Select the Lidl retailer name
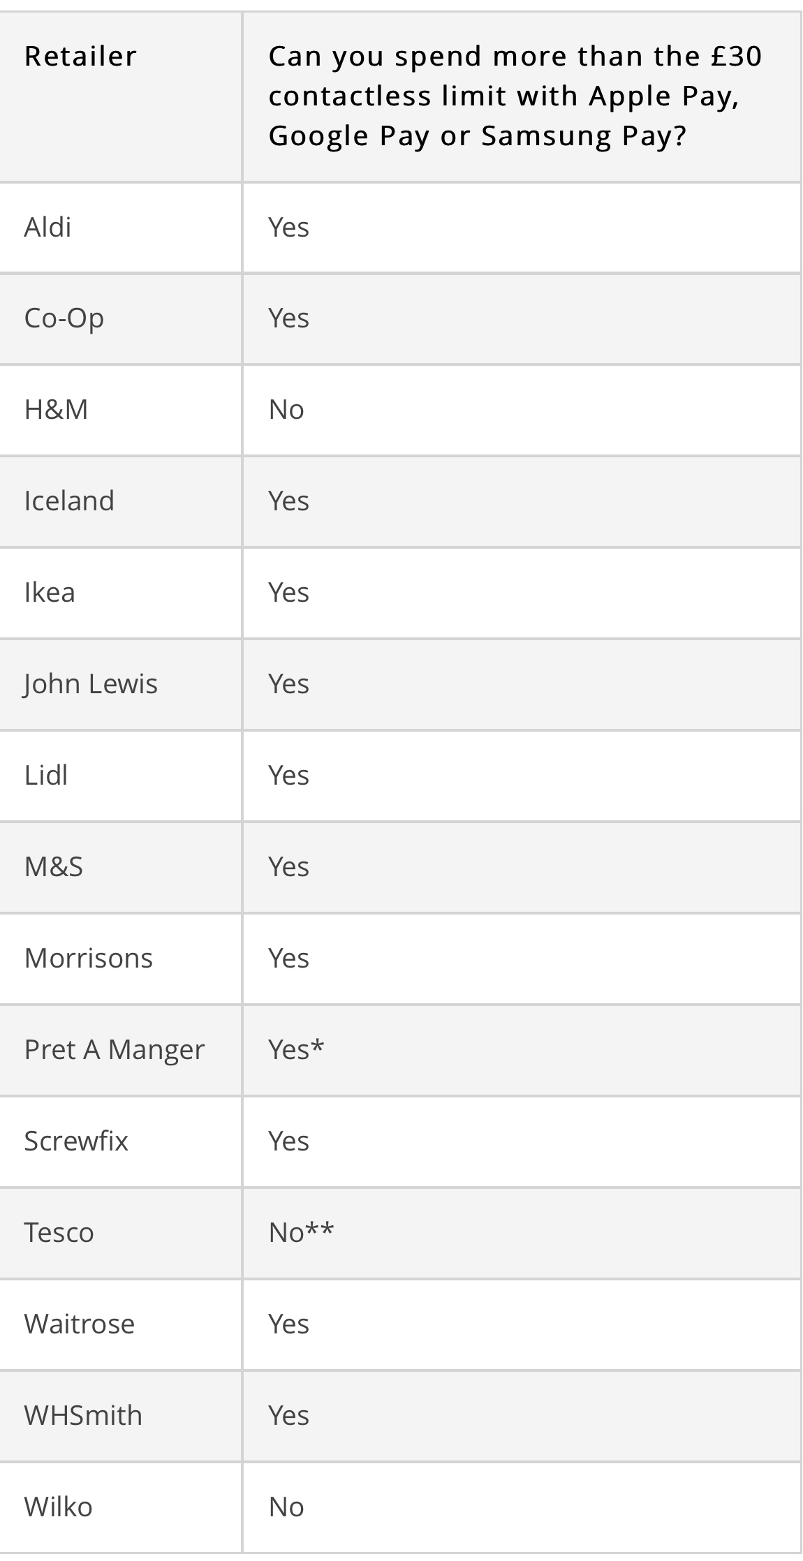803x1561 pixels. 45,775
